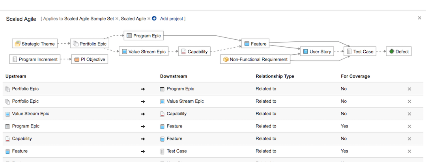Viewport: 426px width, 162px height.
Task: Click the Upstream column header
Action: (x=16, y=76)
